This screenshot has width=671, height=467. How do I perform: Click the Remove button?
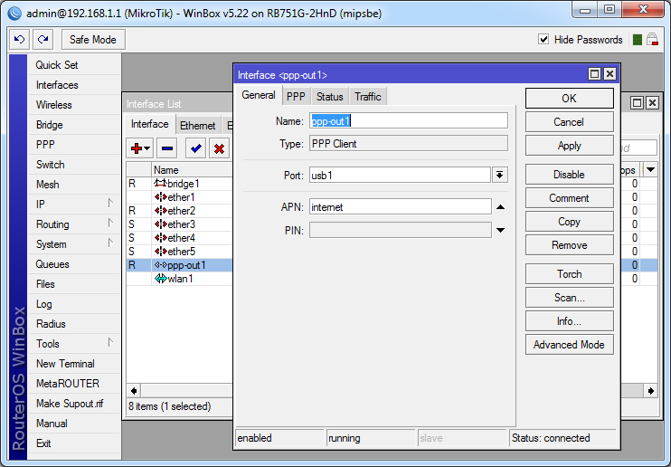point(569,245)
